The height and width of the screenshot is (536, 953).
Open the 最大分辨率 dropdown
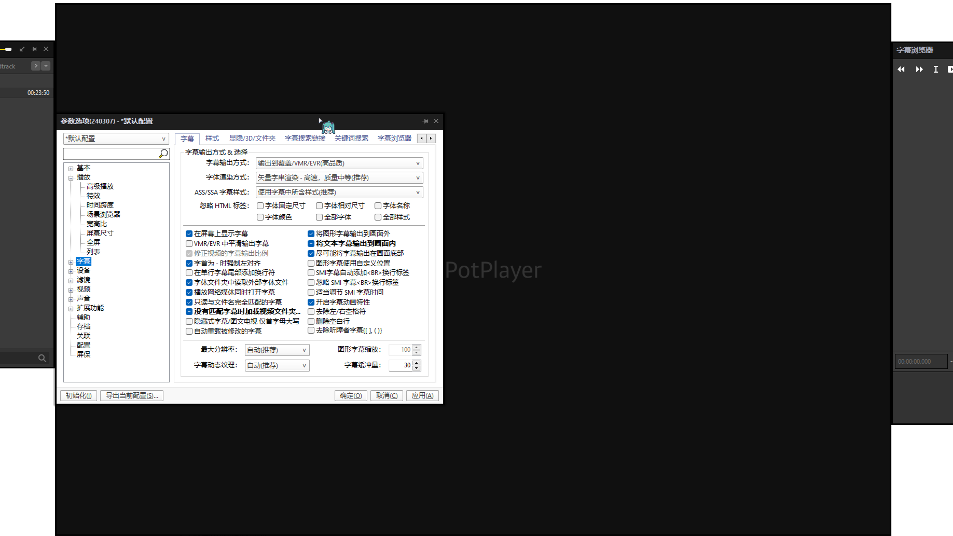[277, 350]
